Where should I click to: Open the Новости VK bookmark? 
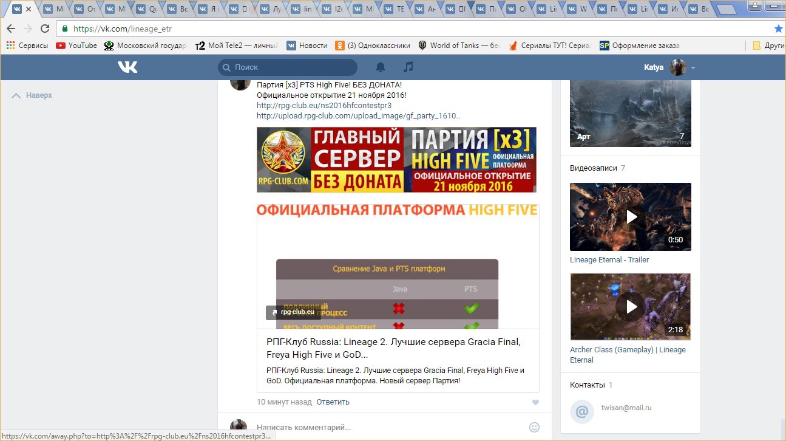point(307,46)
